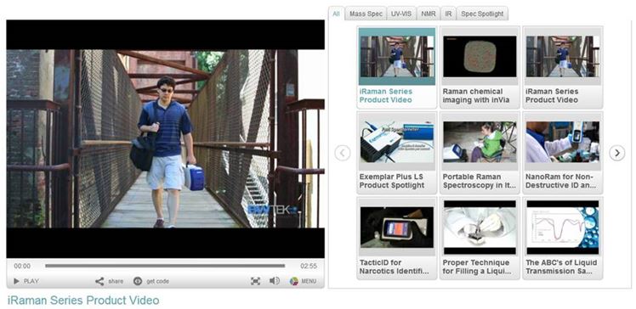The width and height of the screenshot is (636, 309).
Task: Open Raman chemical imaging with inVia video
Action: [x=480, y=67]
